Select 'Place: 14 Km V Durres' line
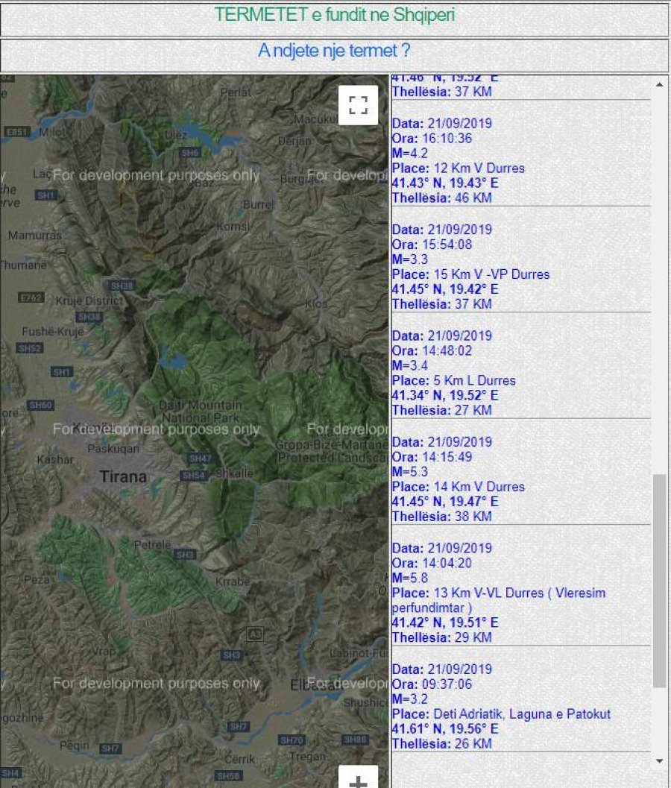The image size is (671, 788). click(459, 487)
